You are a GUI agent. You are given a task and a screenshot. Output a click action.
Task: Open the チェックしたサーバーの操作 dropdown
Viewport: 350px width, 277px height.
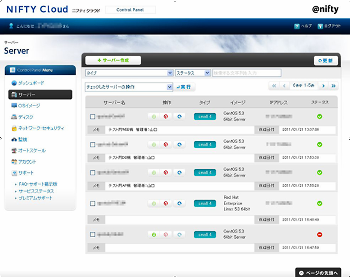coord(129,87)
